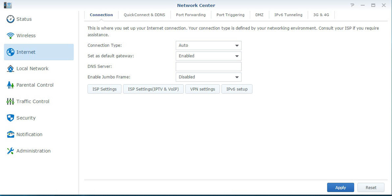Open the Port Forwarding tab

(x=191, y=15)
